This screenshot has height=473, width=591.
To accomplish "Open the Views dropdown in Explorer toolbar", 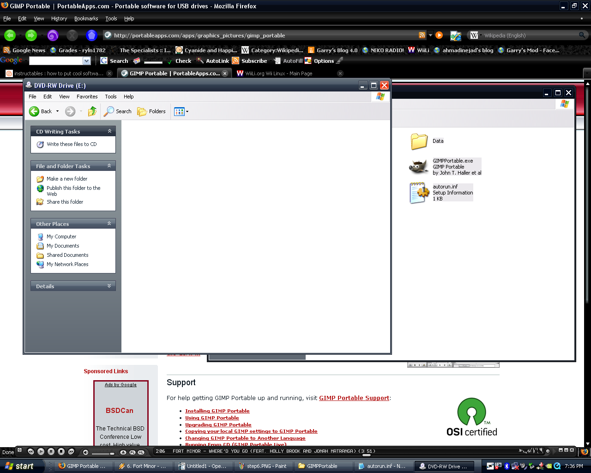I will (186, 111).
